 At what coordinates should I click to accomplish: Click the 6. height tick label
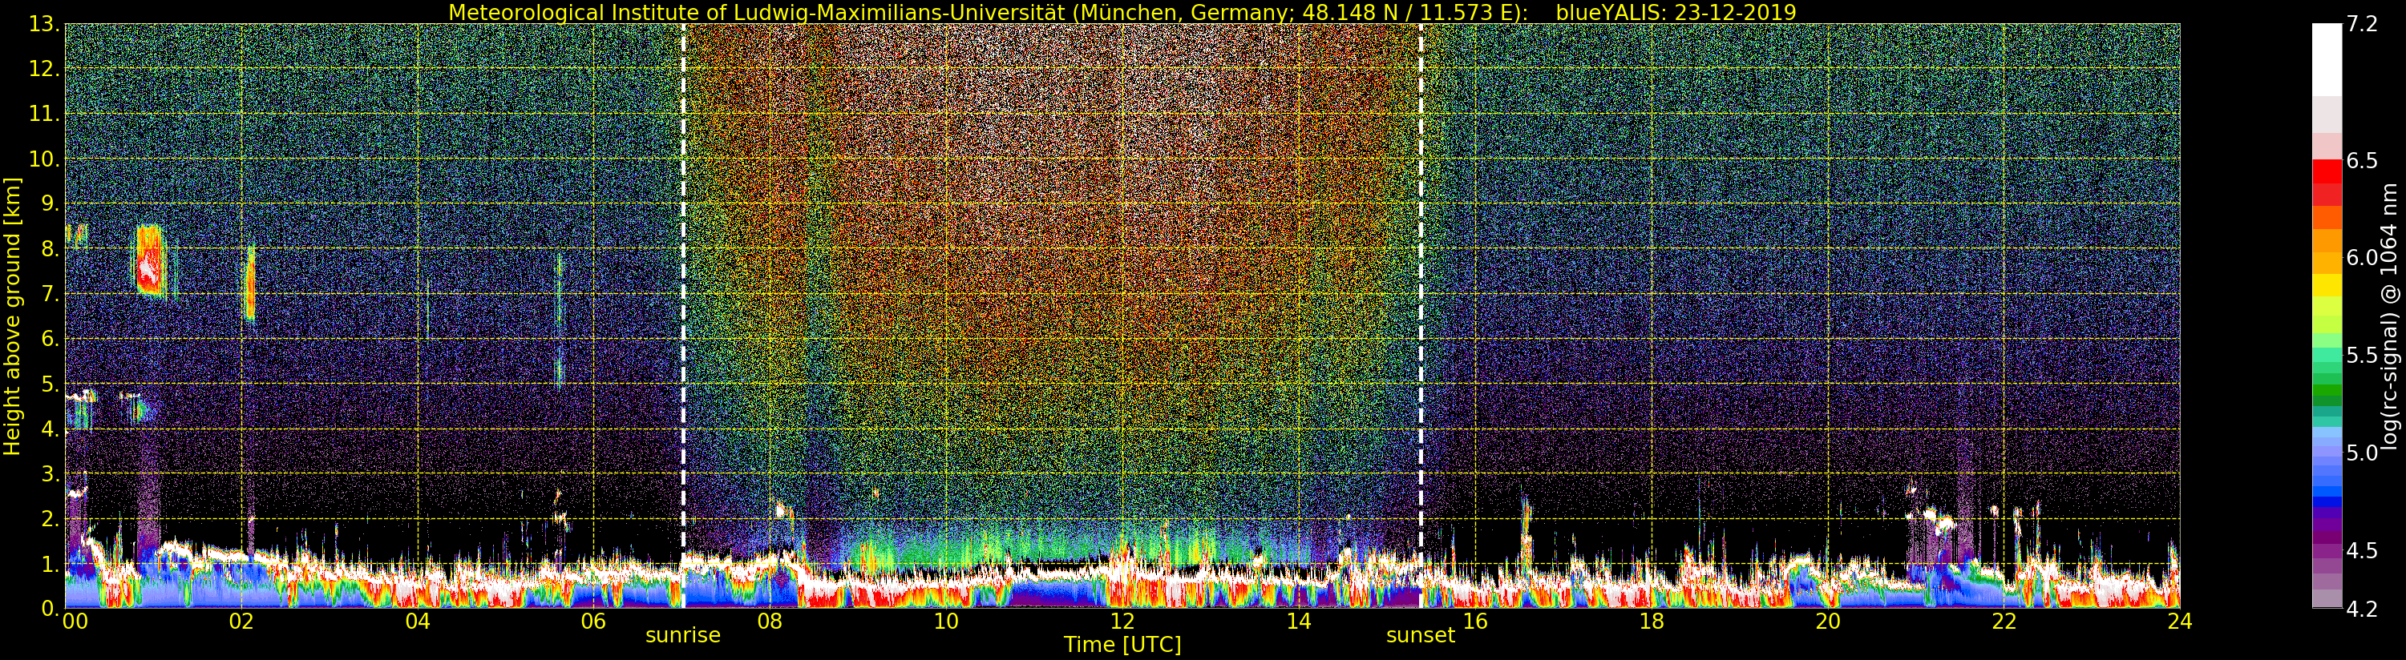coord(51,339)
